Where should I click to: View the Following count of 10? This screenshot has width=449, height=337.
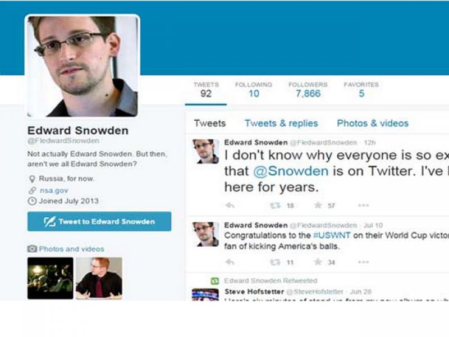point(254,89)
